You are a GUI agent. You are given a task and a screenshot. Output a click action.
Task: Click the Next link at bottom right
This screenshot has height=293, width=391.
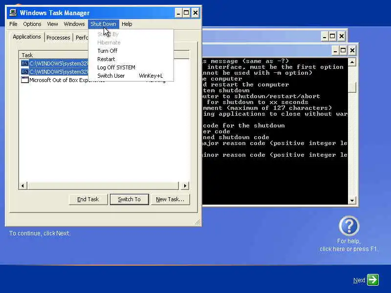(x=359, y=280)
